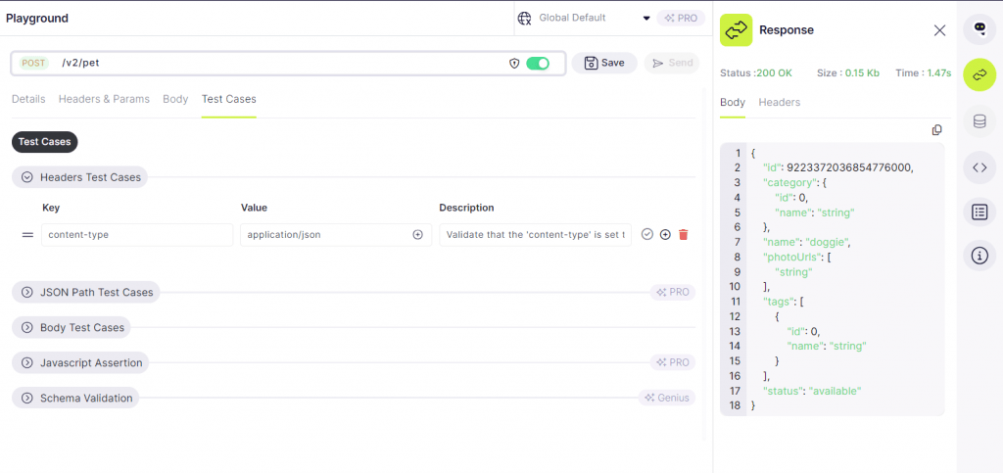This screenshot has height=473, width=1003.
Task: Delete the content-type test case row
Action: [x=683, y=235]
